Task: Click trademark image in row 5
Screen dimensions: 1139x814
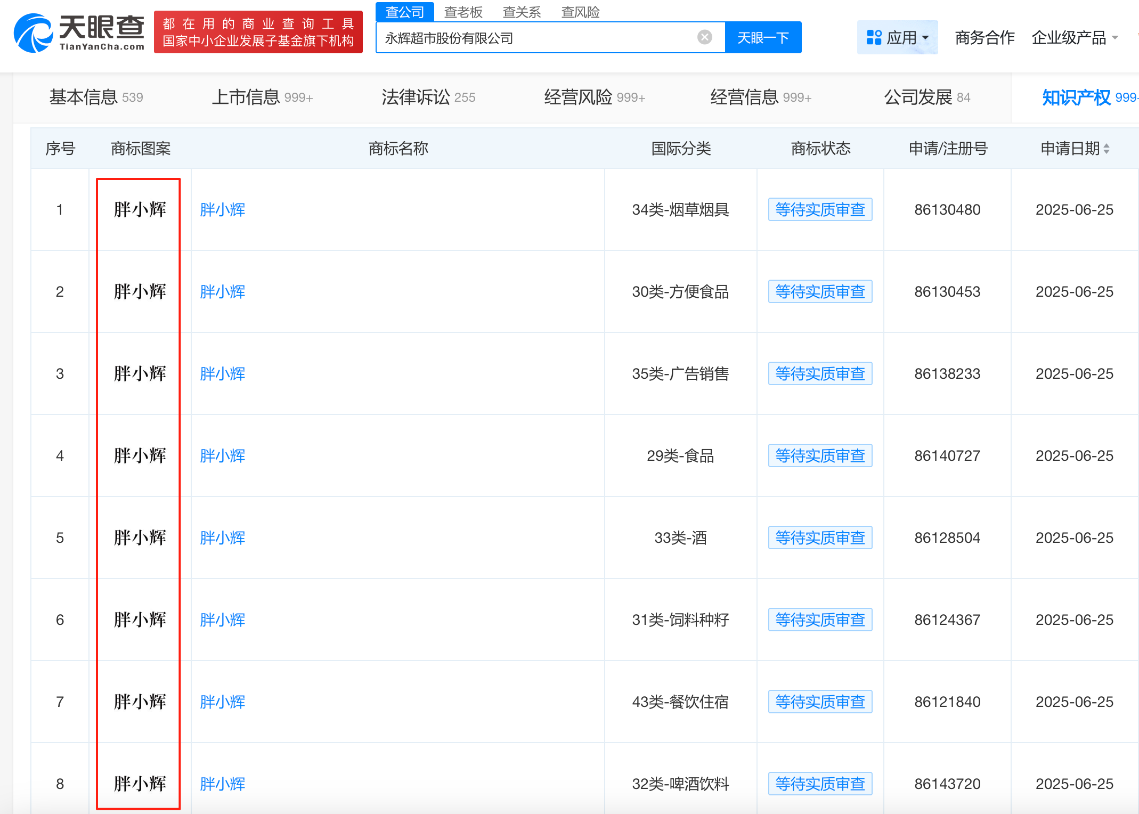Action: click(140, 538)
